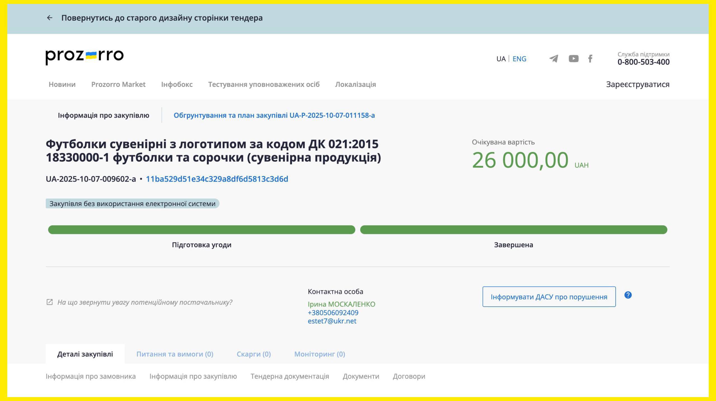The width and height of the screenshot is (716, 401).
Task: Open Prozorro Market menu item
Action: point(118,84)
